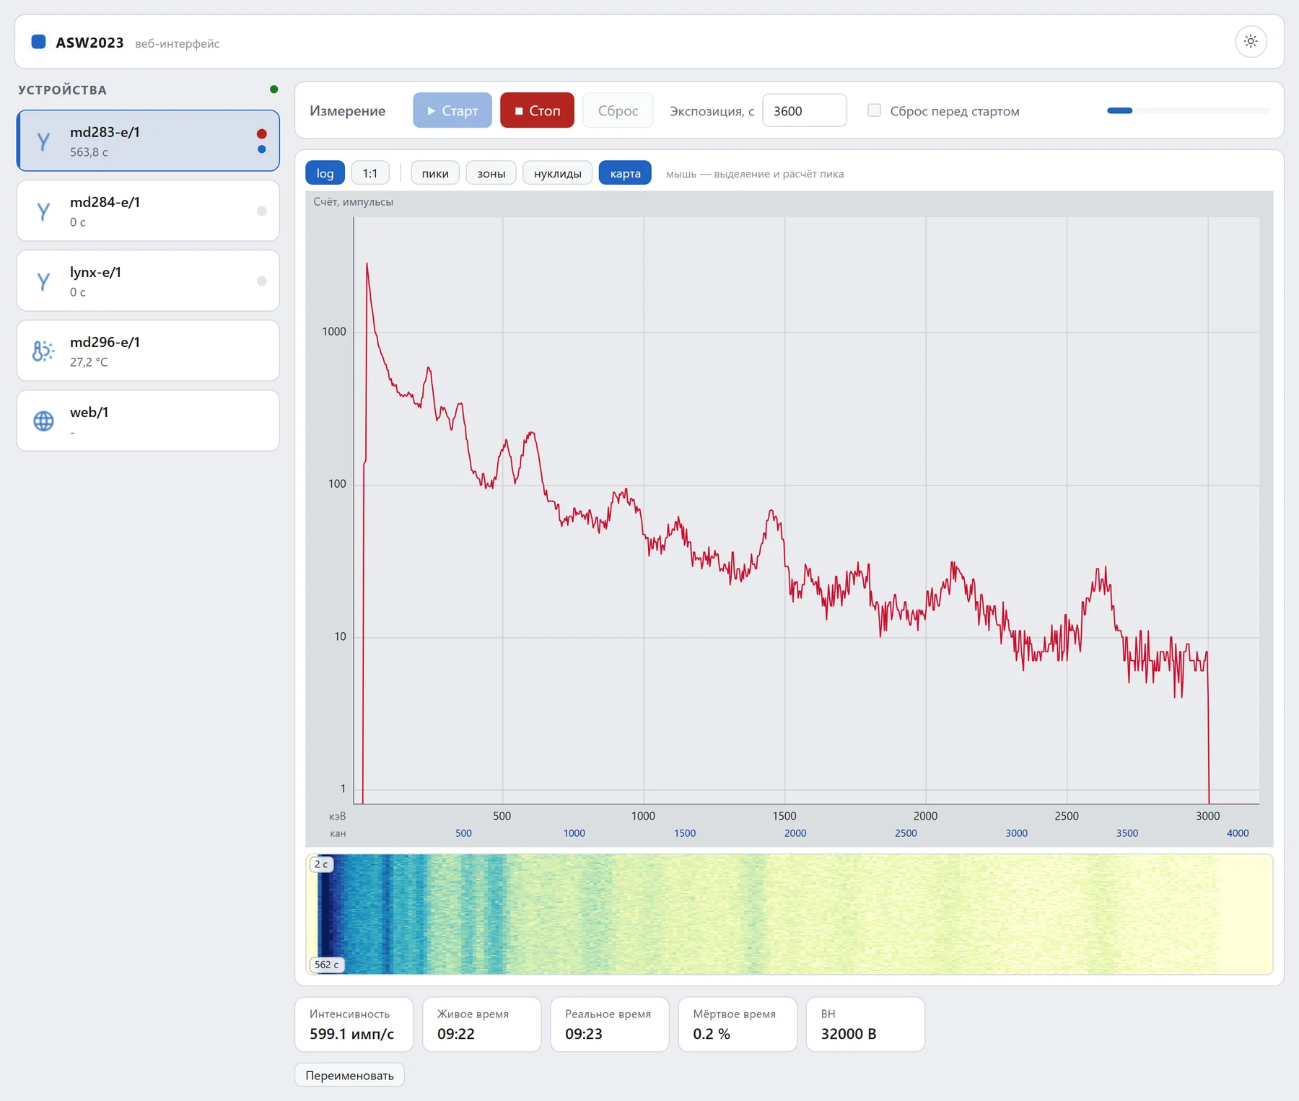1299x1101 pixels.
Task: Click the gamma icon of lynx-e/1
Action: tap(43, 281)
